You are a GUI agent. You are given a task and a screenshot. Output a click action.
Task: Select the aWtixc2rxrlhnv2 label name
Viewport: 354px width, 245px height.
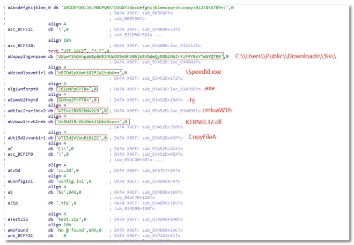click(24, 111)
